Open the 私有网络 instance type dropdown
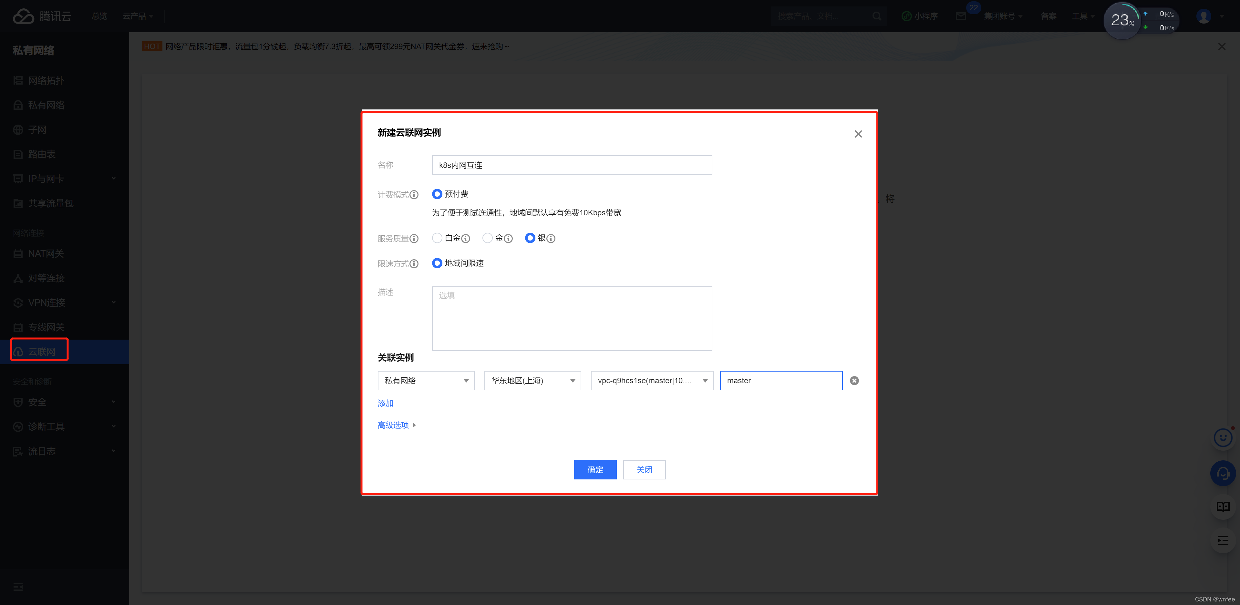This screenshot has width=1240, height=605. pos(426,380)
